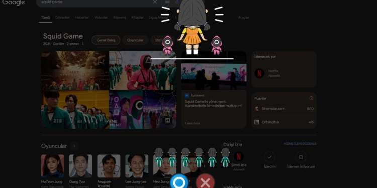
Task: Expand Oyuncular cast list arrow
Action: coord(74,146)
